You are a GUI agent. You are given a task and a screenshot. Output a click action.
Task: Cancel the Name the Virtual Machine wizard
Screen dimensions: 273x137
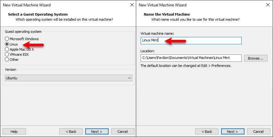(259, 132)
